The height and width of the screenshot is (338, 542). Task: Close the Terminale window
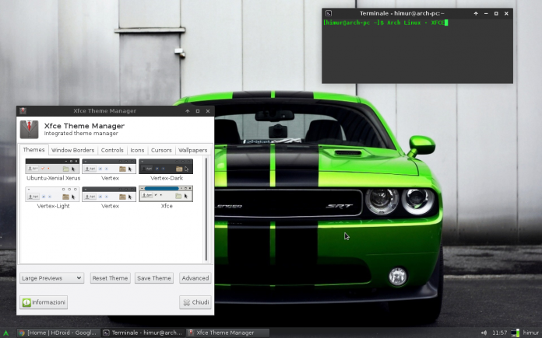click(x=506, y=13)
